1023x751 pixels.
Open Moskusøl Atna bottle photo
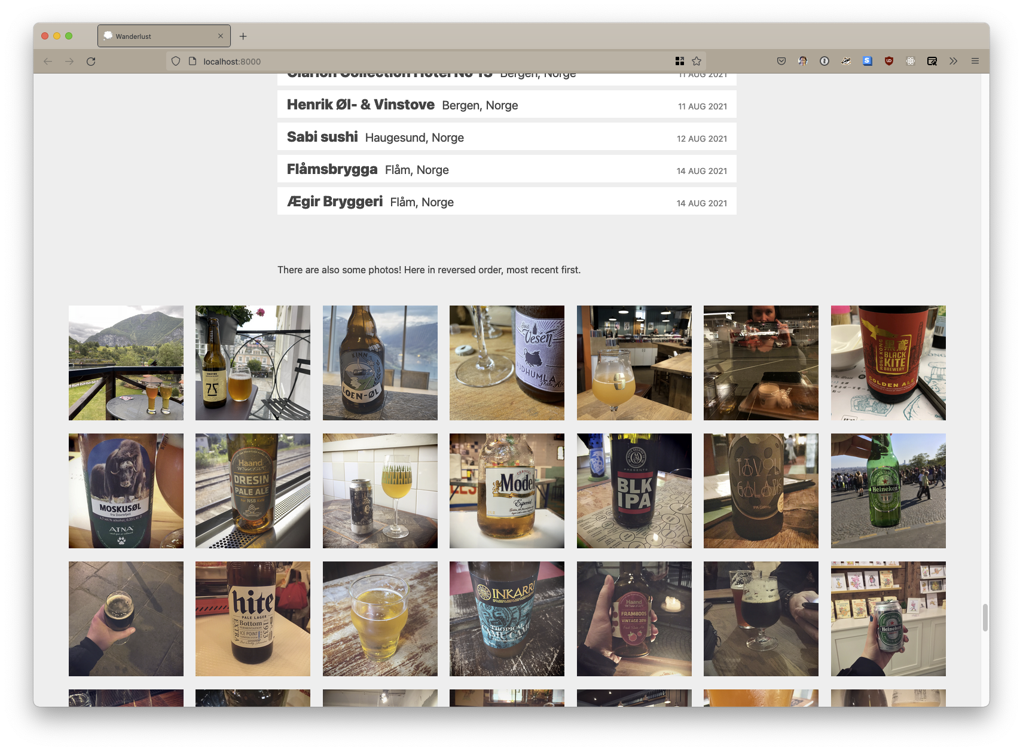coord(126,491)
